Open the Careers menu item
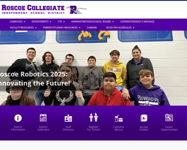This screenshot has width=187, height=150. (x=92, y=27)
